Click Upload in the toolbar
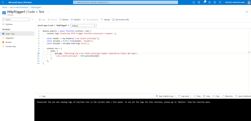The image size is (251, 121). tap(105, 20)
